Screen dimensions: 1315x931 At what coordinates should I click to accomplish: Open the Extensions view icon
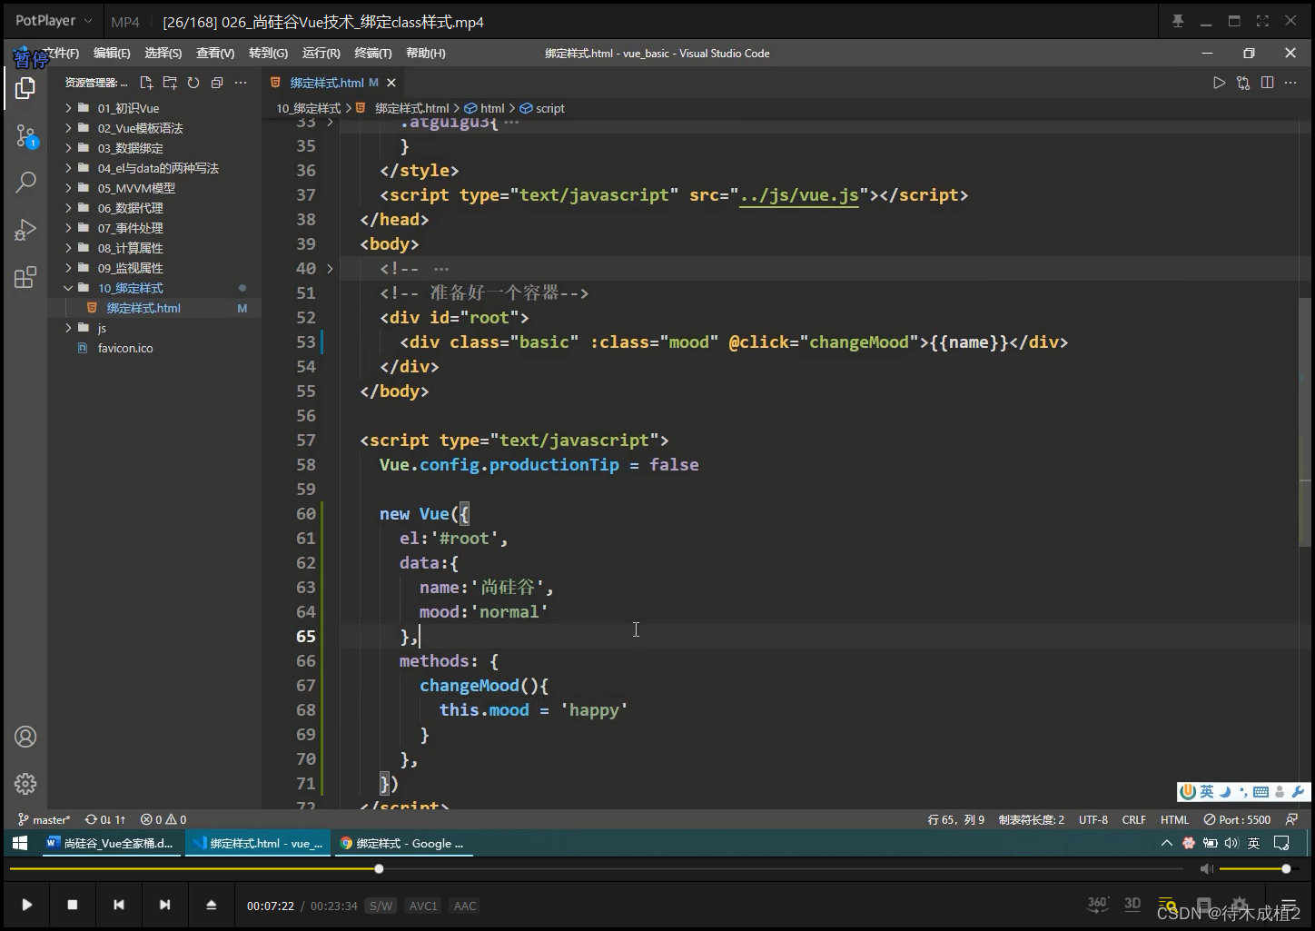point(25,277)
